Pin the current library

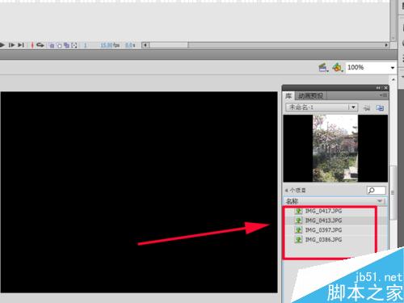click(x=367, y=108)
